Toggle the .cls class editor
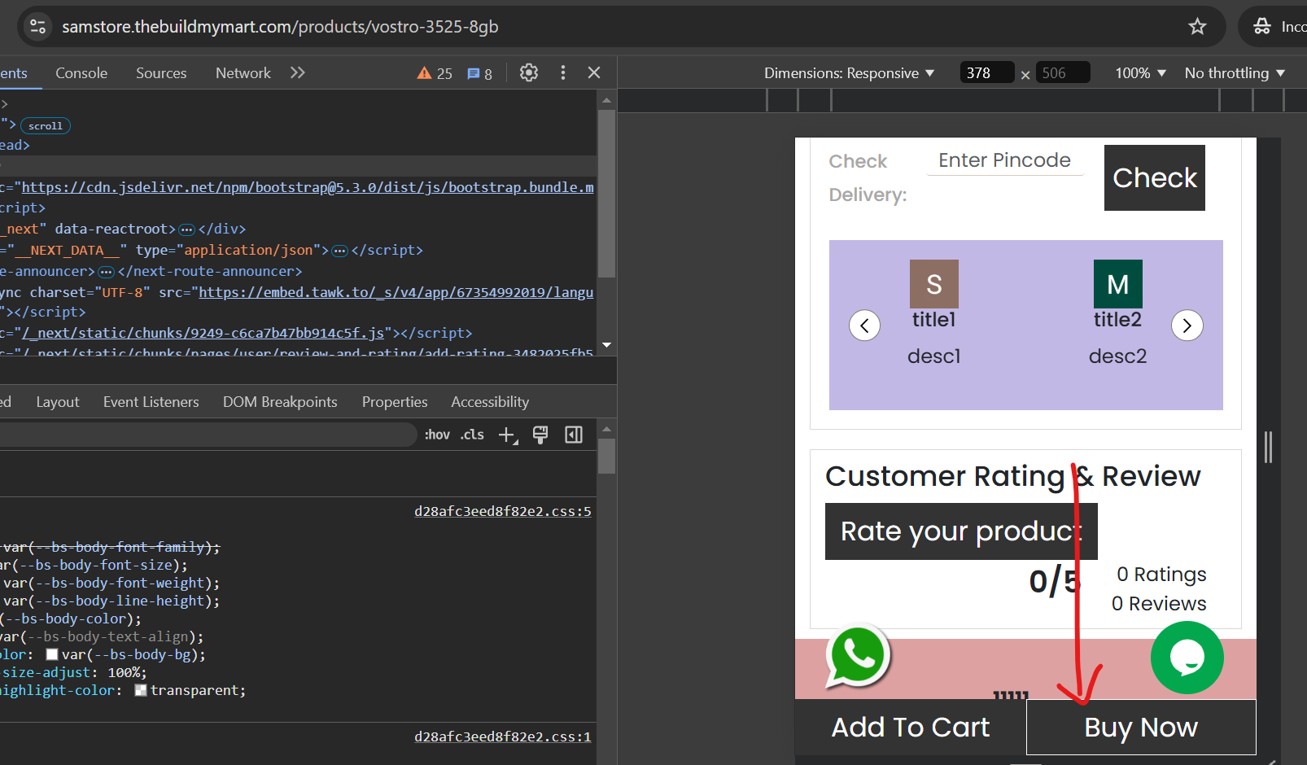1307x765 pixels. point(472,435)
